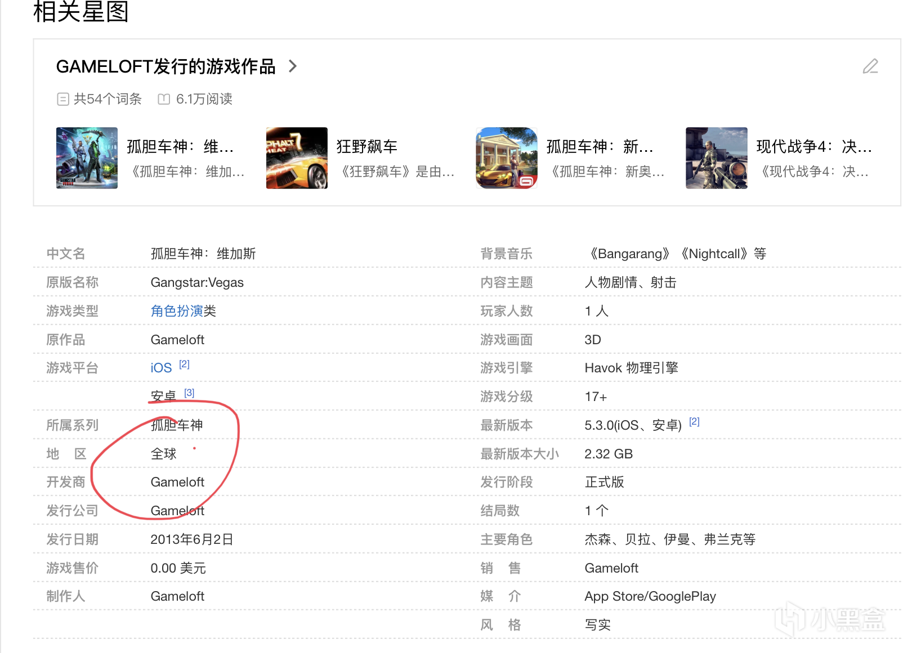Open the 孤胆车神：新… card title
Viewport: 912px width, 653px height.
[600, 147]
